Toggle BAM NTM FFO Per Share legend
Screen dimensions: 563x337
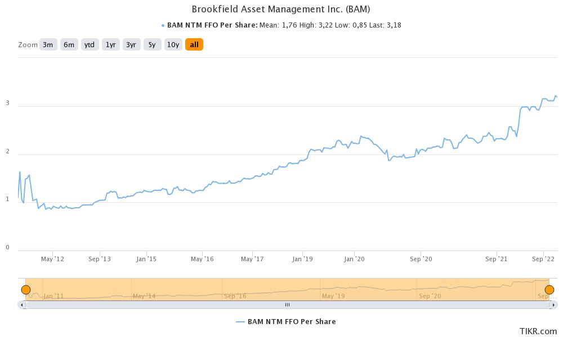click(x=286, y=322)
